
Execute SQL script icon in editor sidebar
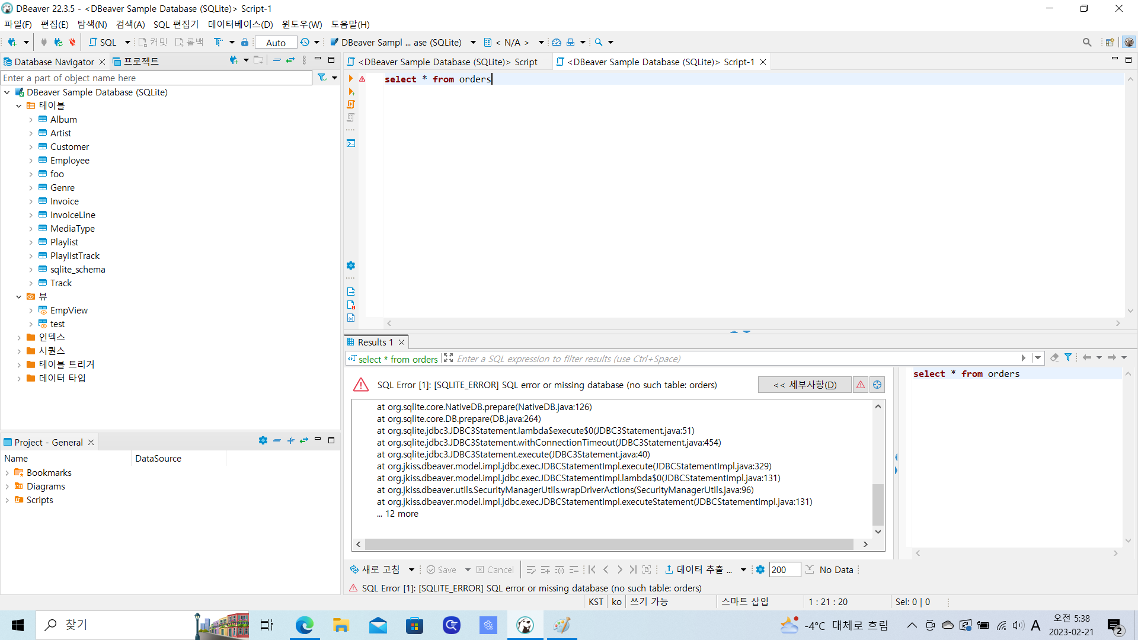point(351,104)
